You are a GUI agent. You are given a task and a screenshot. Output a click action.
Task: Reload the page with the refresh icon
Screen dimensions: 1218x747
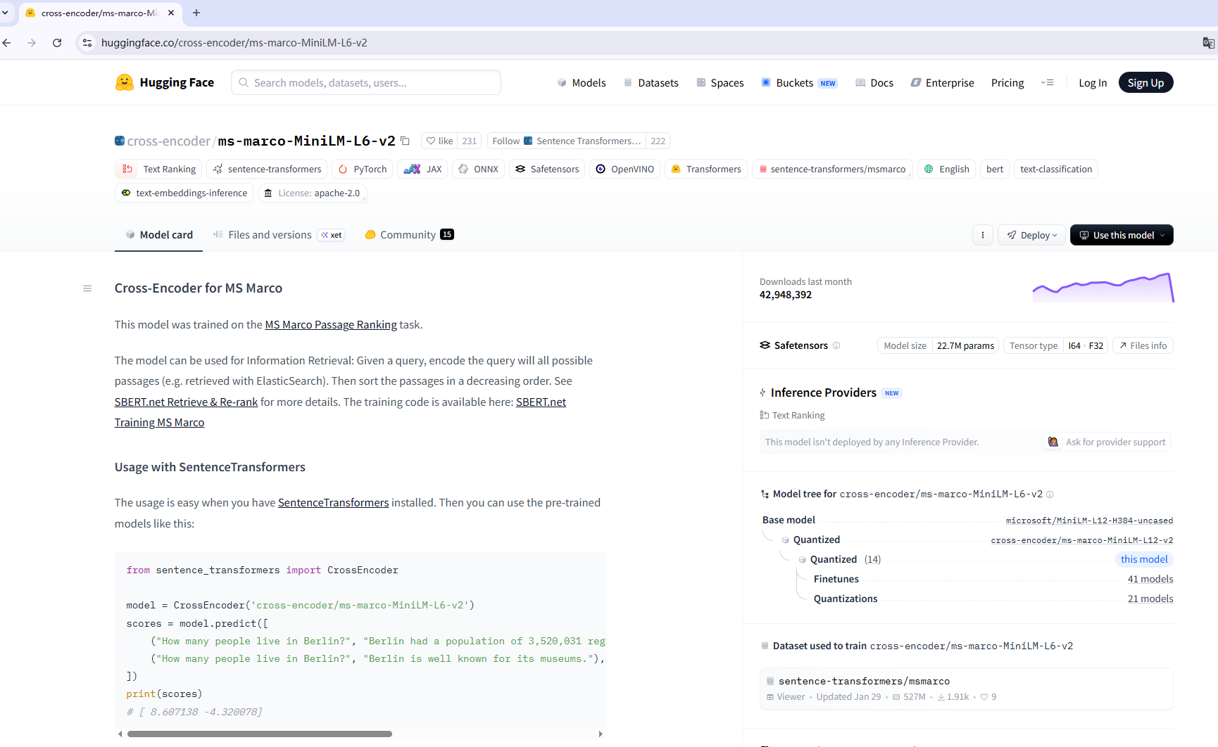[57, 43]
